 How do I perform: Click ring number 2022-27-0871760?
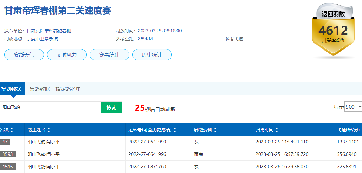pos(147,167)
